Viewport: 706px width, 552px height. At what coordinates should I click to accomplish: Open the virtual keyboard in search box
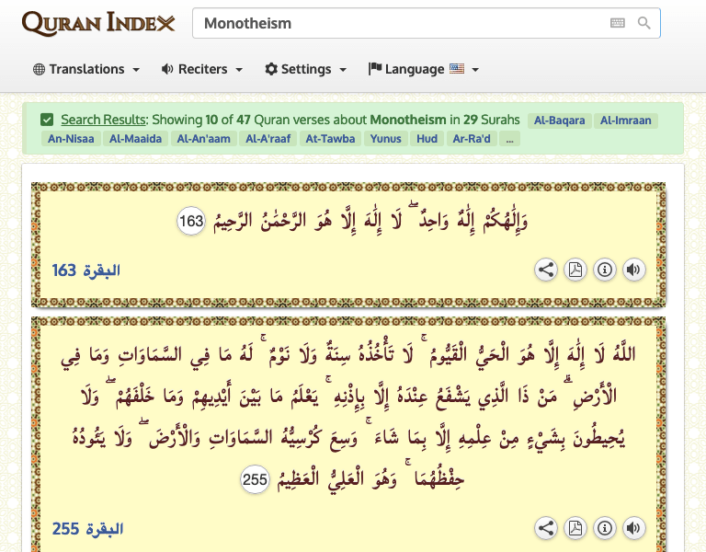tap(618, 23)
